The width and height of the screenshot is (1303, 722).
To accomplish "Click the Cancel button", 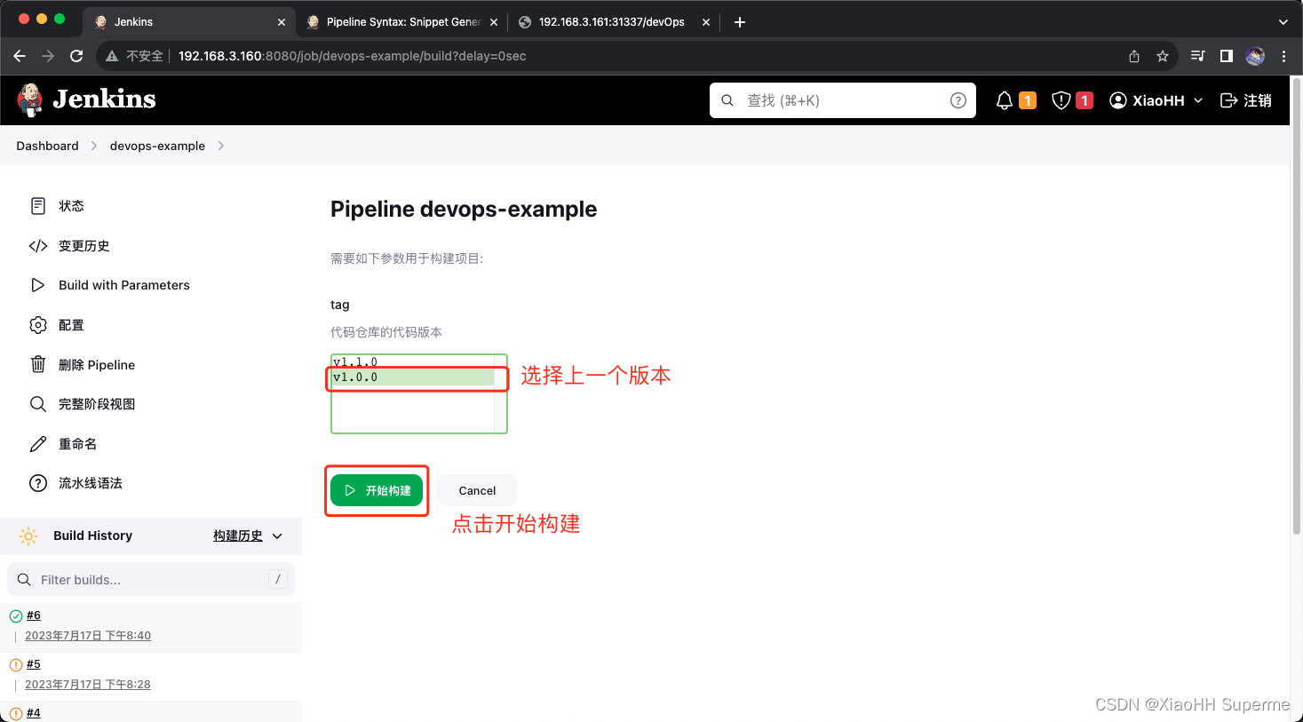I will click(477, 490).
